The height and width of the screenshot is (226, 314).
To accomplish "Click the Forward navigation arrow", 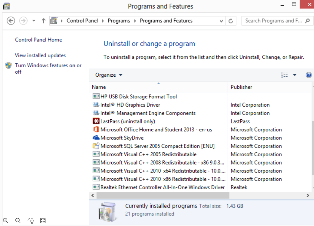I will point(23,21).
